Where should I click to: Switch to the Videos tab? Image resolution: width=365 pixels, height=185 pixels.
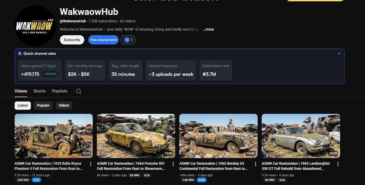[x=21, y=91]
